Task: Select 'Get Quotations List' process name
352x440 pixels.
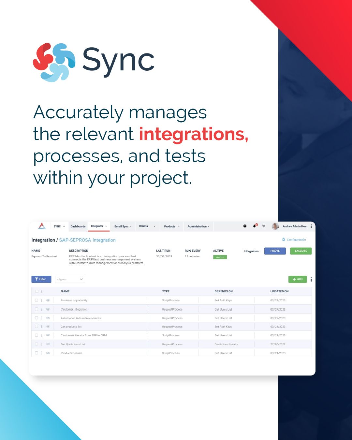Action: (x=73, y=344)
